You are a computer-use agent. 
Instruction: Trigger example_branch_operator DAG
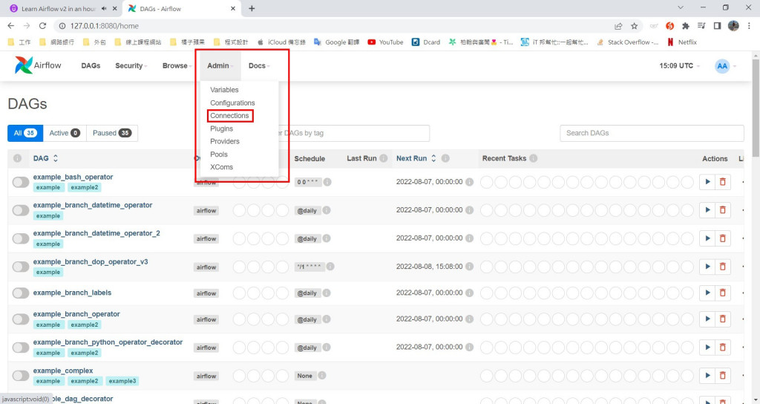tap(707, 319)
